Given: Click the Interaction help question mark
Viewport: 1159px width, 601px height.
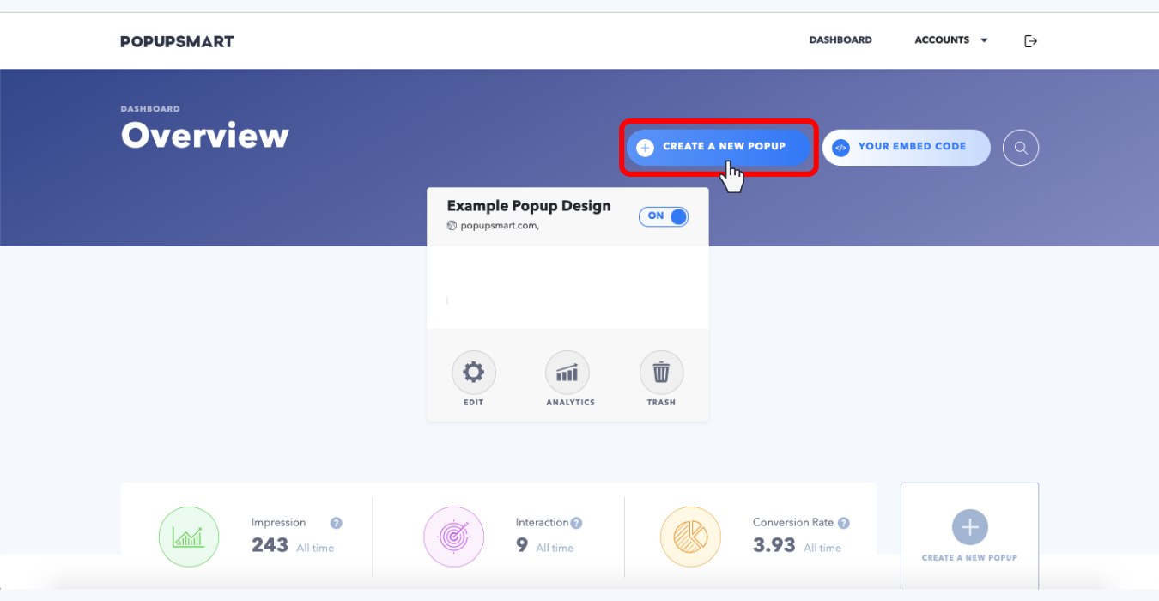Looking at the screenshot, I should tap(577, 523).
